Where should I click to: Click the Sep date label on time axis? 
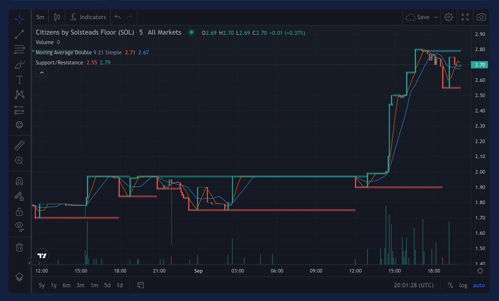198,271
